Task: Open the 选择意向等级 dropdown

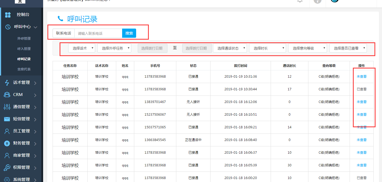Action: click(x=307, y=48)
